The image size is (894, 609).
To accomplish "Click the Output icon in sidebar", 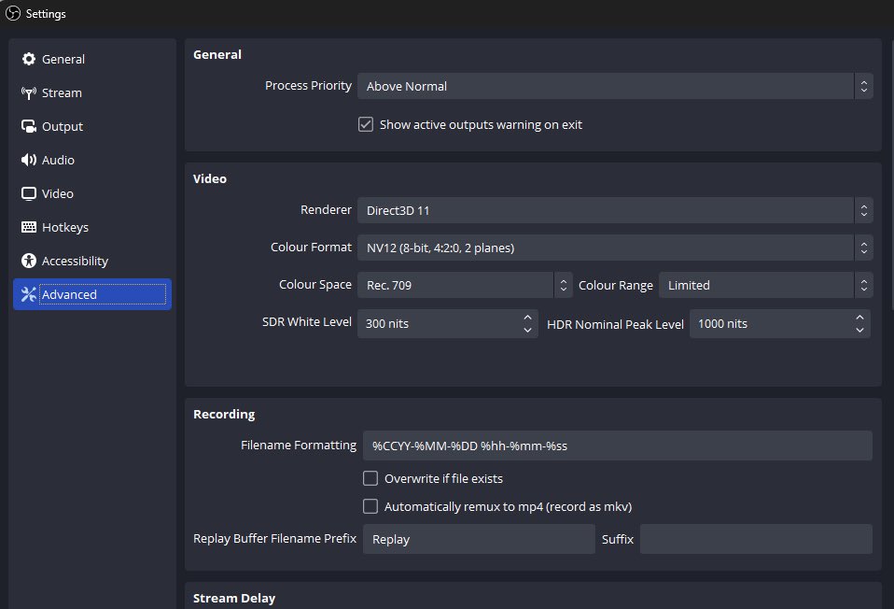I will click(x=29, y=126).
